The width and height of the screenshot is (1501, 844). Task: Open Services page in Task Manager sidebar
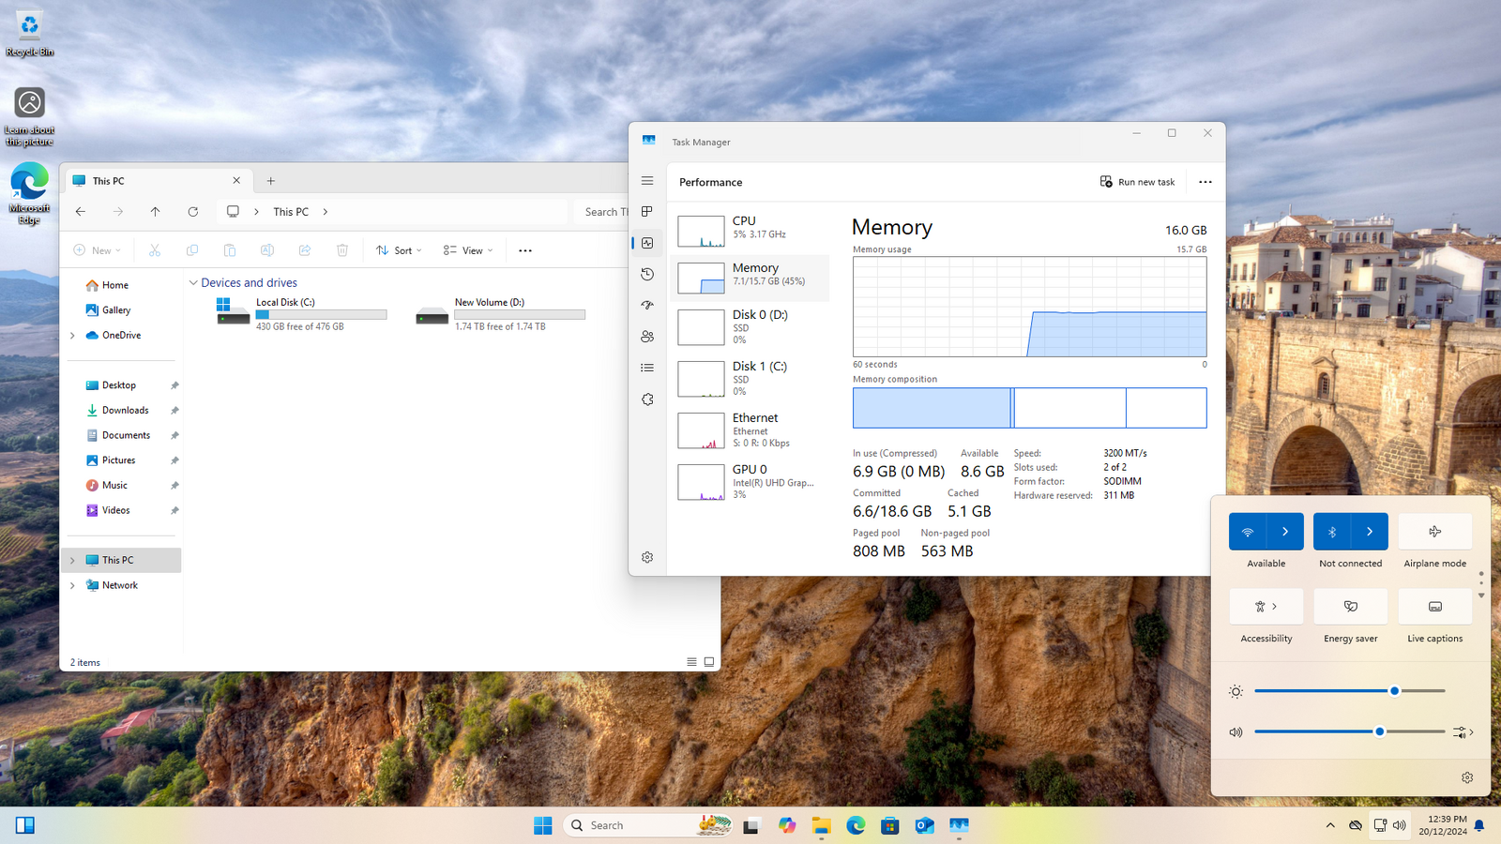point(647,399)
